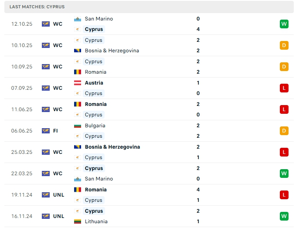Click the Romania flag in 19.11.24 match
The image size is (299, 228).
point(78,190)
